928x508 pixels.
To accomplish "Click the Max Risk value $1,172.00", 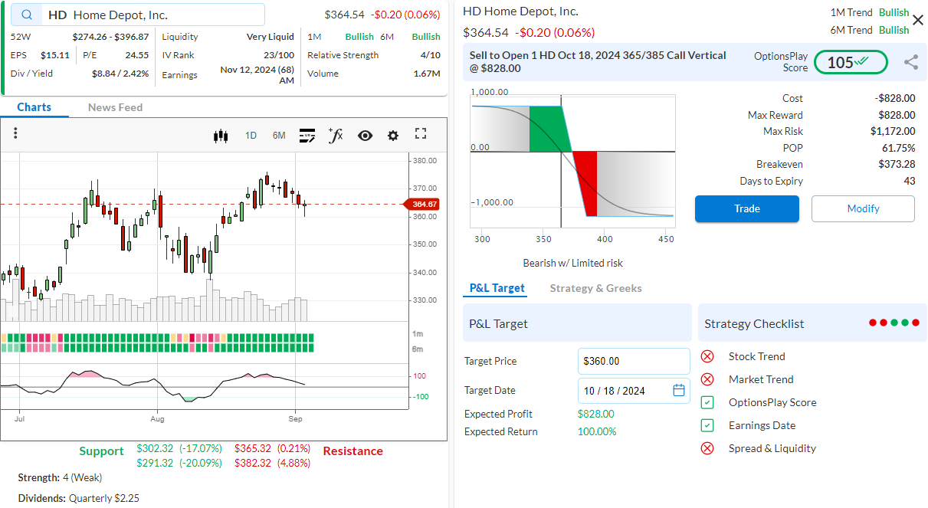I will pyautogui.click(x=893, y=131).
